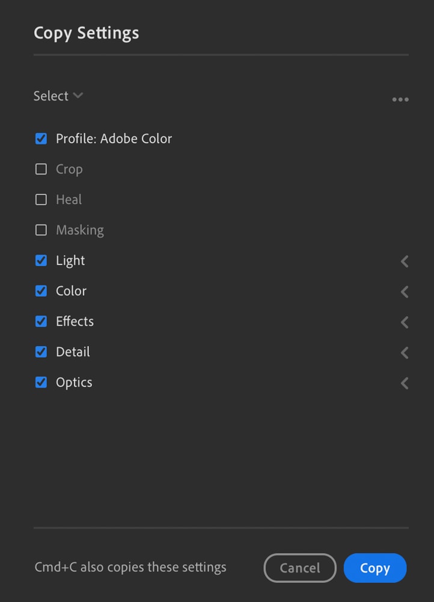
Task: Open the three-dot more options menu
Action: click(x=400, y=99)
